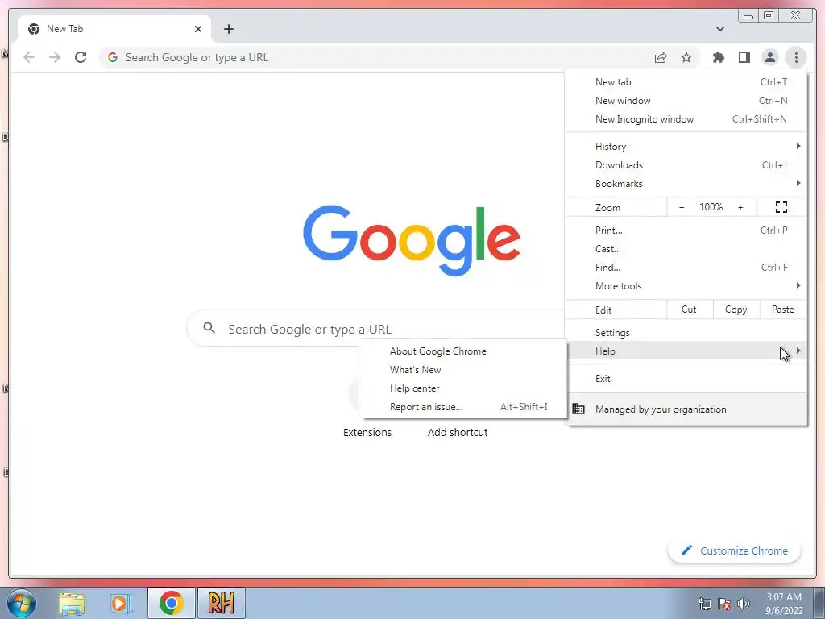The width and height of the screenshot is (825, 619).
Task: Open Downloads from the menu
Action: click(686, 164)
